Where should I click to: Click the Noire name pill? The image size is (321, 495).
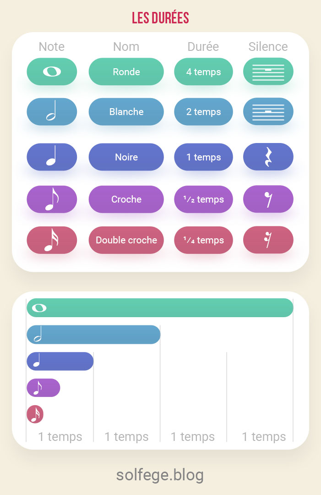(126, 157)
